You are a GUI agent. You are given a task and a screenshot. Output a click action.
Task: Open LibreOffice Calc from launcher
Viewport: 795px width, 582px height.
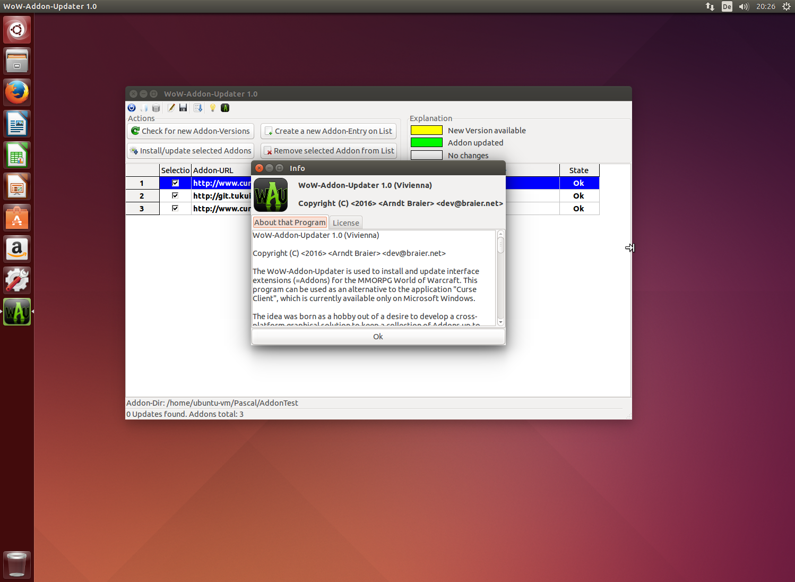coord(17,155)
